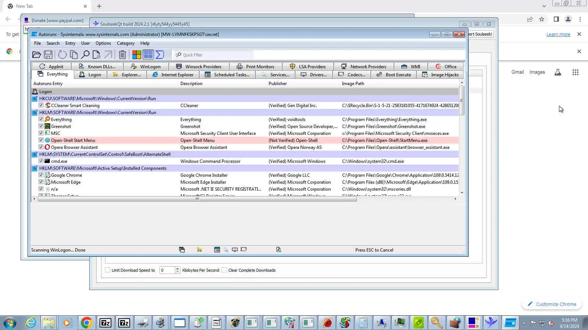
Task: Open the Category menu
Action: (x=126, y=43)
